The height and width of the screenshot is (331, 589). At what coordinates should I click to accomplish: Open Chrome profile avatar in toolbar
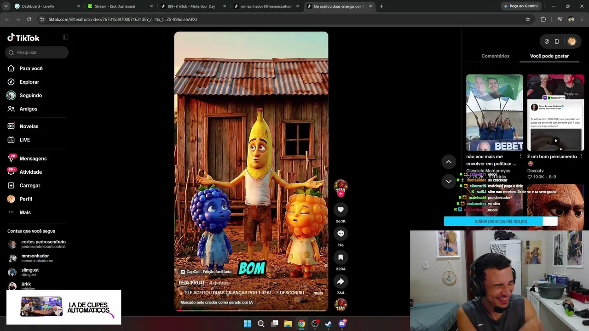pyautogui.click(x=571, y=19)
